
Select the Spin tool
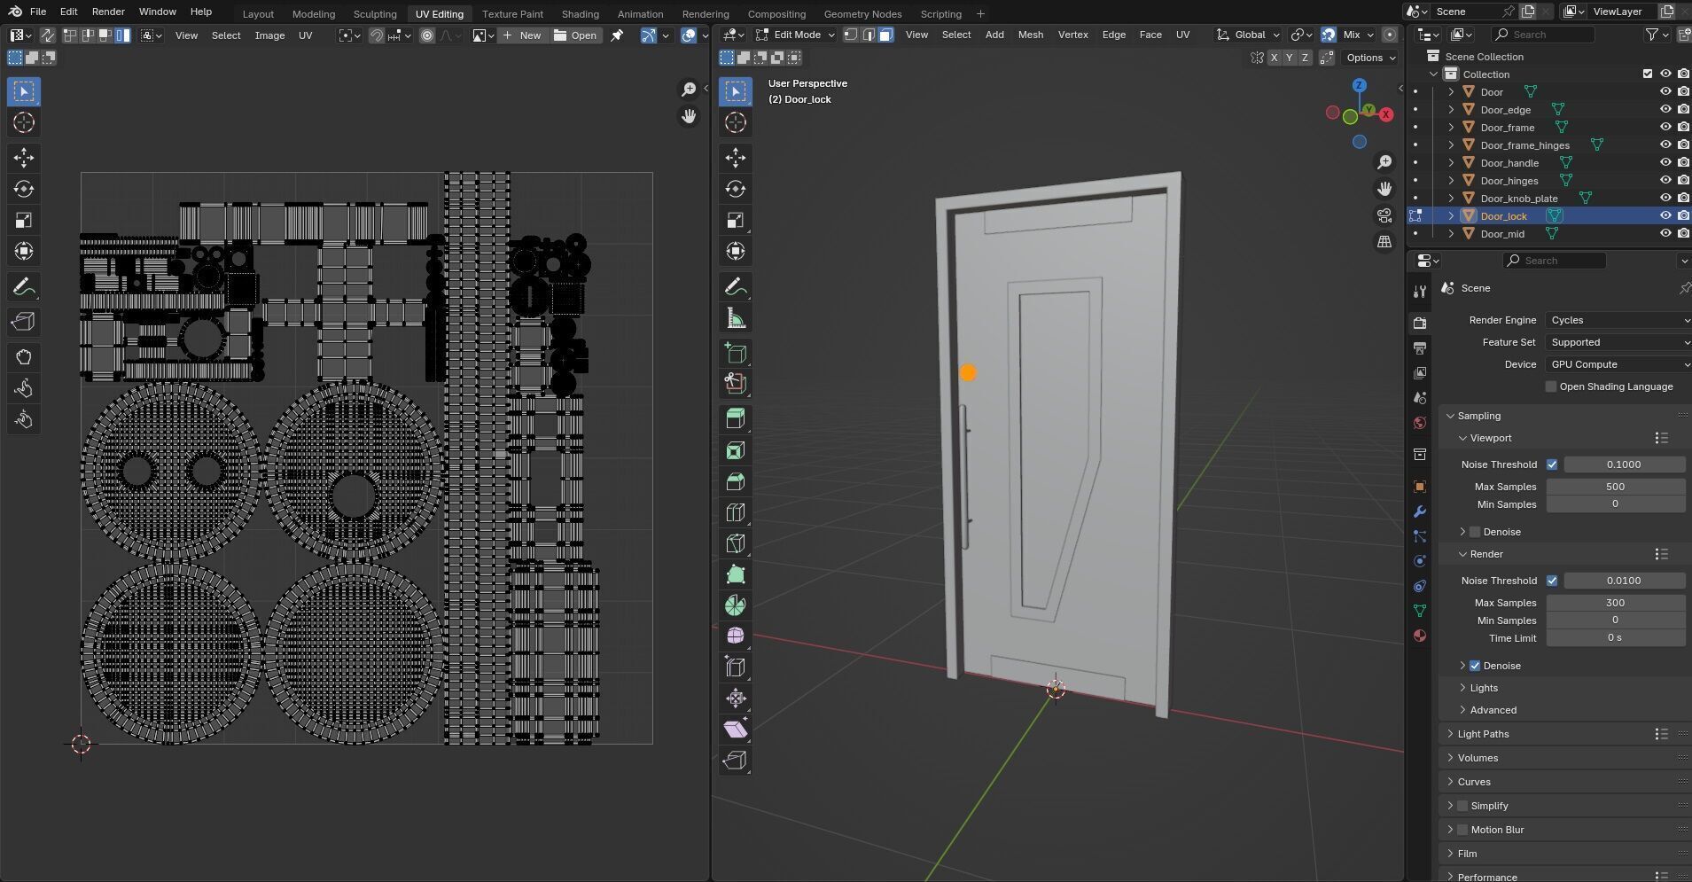(735, 605)
